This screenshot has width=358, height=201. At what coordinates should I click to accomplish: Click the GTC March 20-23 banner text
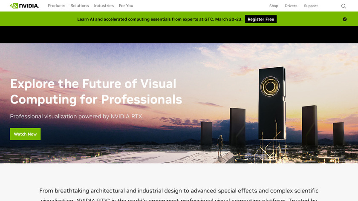159,20
